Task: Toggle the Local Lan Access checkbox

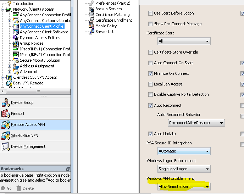Action: [150, 84]
